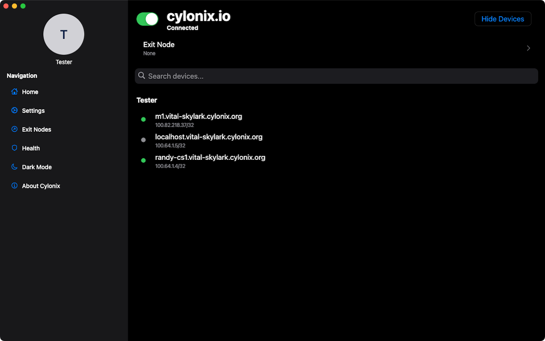Click the Hide Devices button
The width and height of the screenshot is (545, 341).
click(x=503, y=19)
